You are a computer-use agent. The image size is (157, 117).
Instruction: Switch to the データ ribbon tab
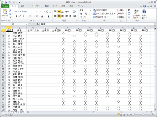click(x=55, y=6)
